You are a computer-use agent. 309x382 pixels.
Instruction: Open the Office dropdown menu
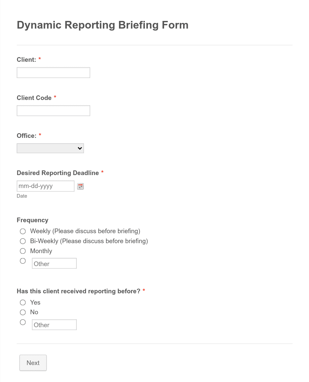coord(50,148)
